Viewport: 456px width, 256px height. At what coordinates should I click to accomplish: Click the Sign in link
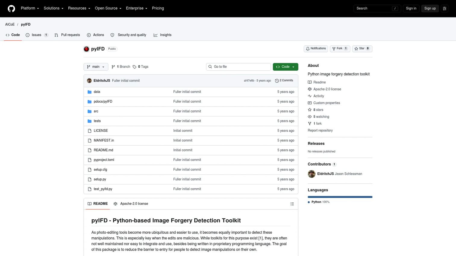tap(411, 8)
